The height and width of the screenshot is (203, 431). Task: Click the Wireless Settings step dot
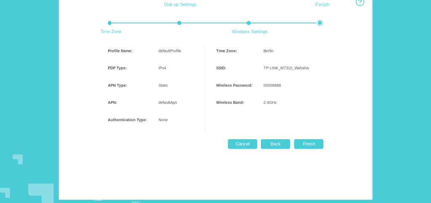pos(249,23)
